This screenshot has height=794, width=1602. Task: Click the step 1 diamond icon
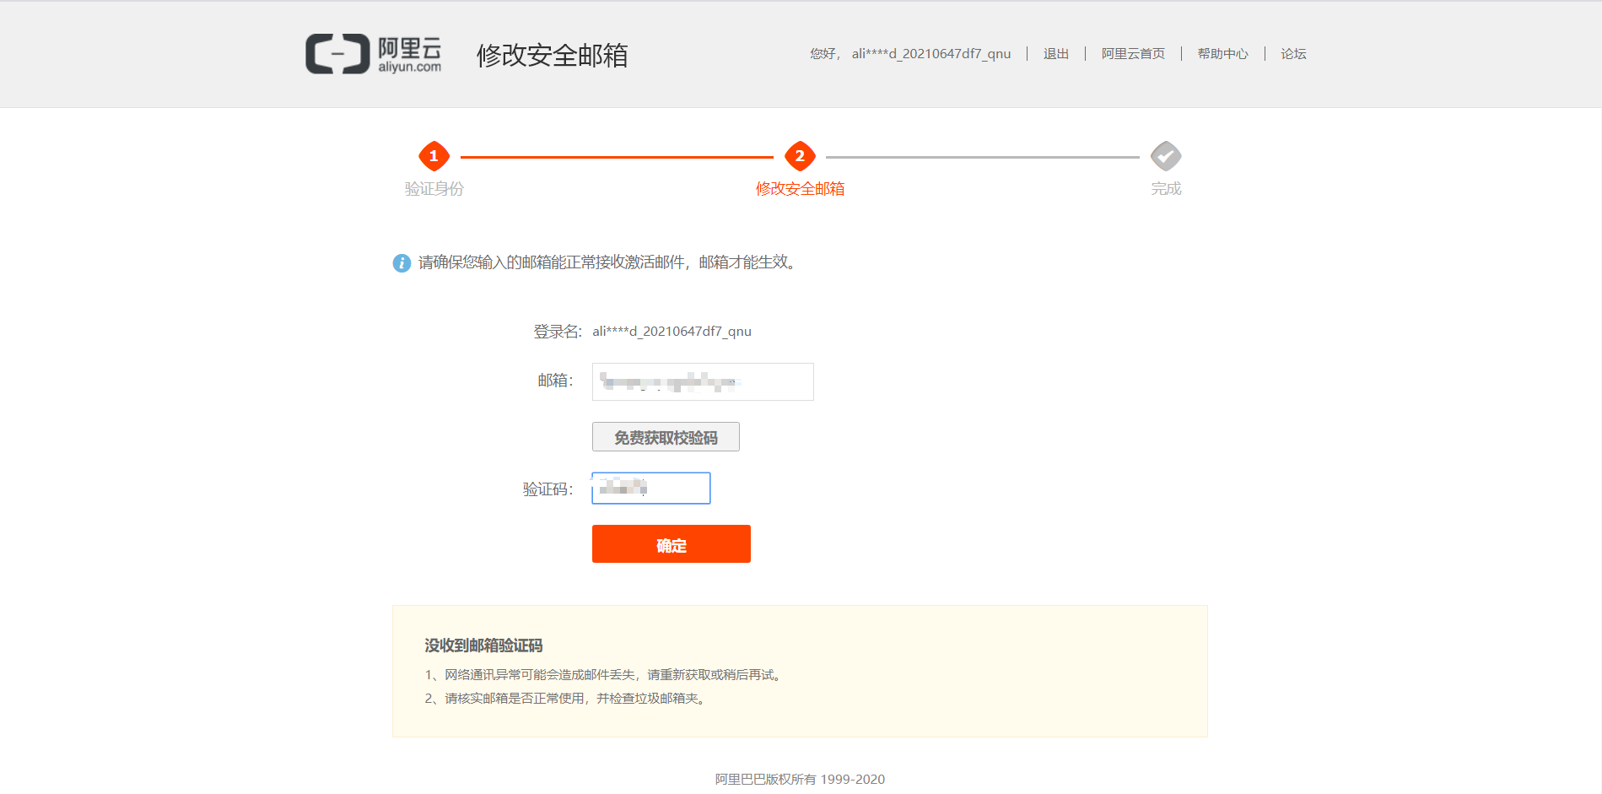[434, 156]
